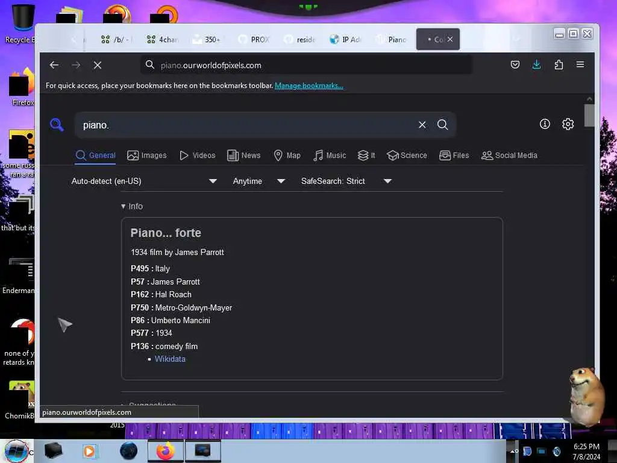Click the P136 : comedy film row
Screen dimensions: 617x463
tap(164, 347)
